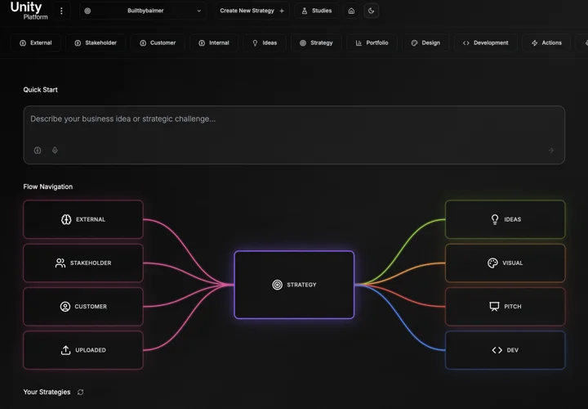This screenshot has width=588, height=409.
Task: Select the VISUAL flow node
Action: [x=506, y=263]
